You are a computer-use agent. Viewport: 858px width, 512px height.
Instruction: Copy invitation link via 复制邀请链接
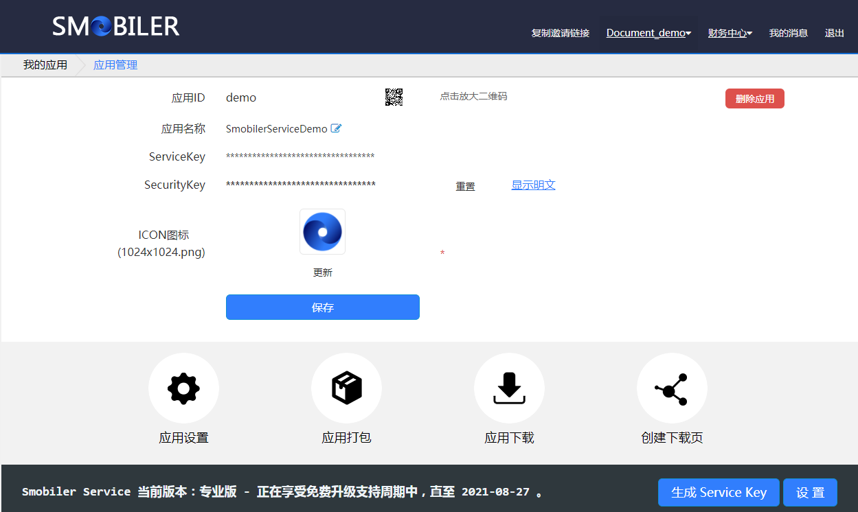pyautogui.click(x=561, y=33)
